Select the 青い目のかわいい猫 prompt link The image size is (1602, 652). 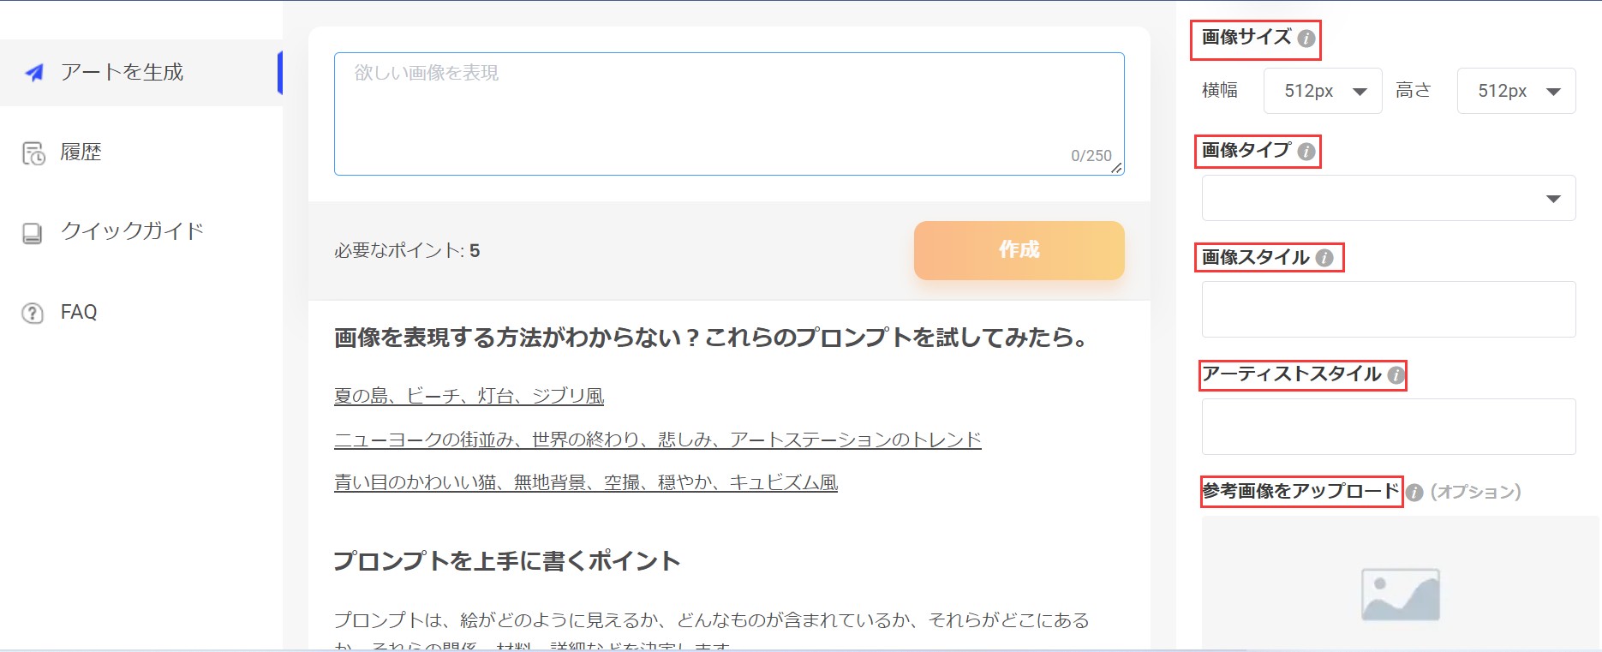pos(586,482)
